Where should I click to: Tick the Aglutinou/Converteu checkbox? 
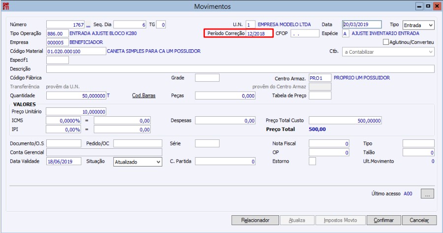coord(385,42)
